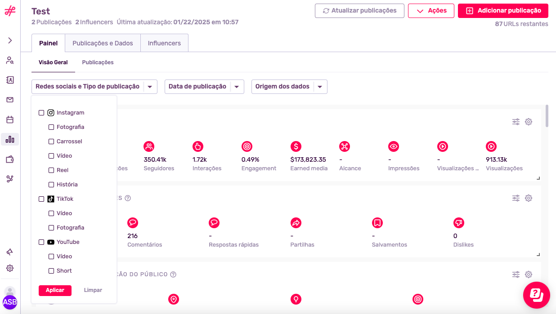Open the Data de publicação dropdown
The image size is (556, 314).
204,87
